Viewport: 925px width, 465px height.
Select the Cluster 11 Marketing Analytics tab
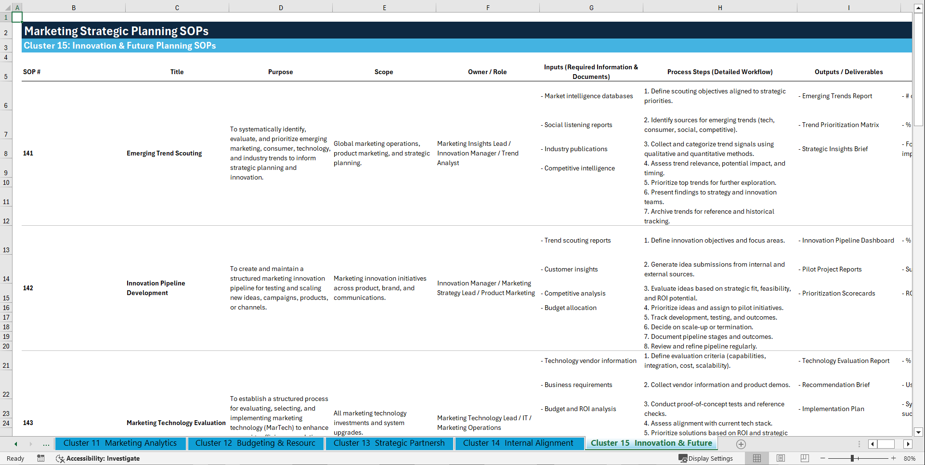click(x=120, y=443)
